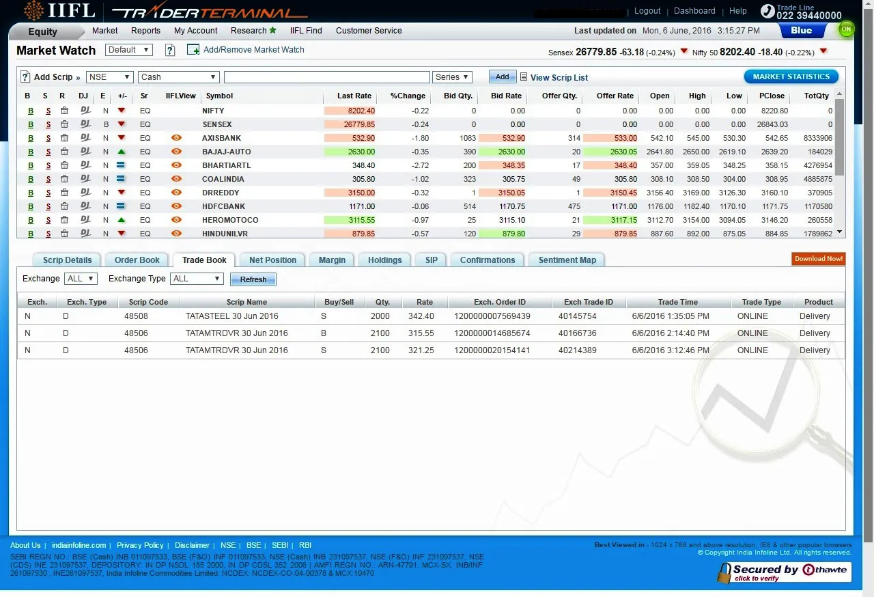Image resolution: width=874 pixels, height=597 pixels.
Task: Toggle the green ON switch
Action: click(x=847, y=29)
